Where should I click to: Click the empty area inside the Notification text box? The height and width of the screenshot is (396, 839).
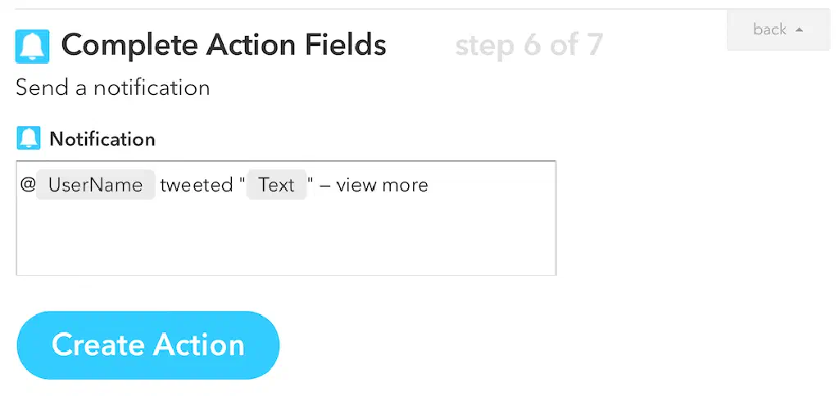pos(285,237)
